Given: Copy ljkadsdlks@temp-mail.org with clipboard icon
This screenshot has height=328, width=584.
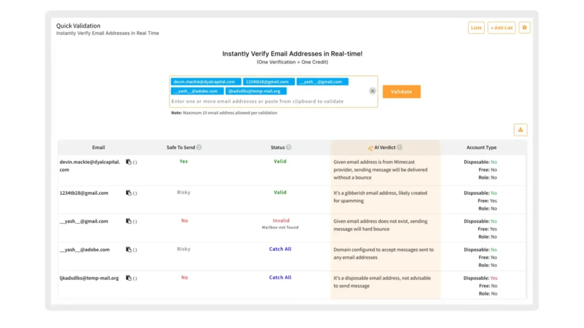Looking at the screenshot, I should [x=128, y=278].
